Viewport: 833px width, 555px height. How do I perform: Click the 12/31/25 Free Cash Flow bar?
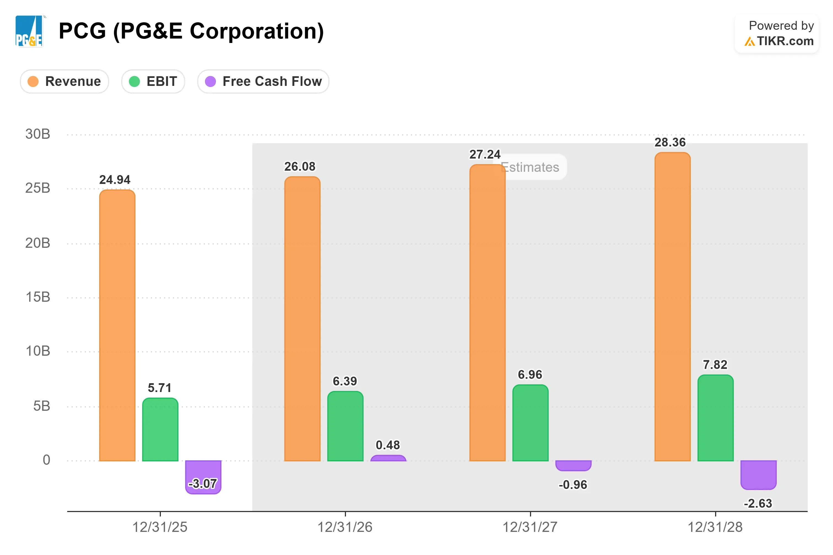[x=203, y=477]
